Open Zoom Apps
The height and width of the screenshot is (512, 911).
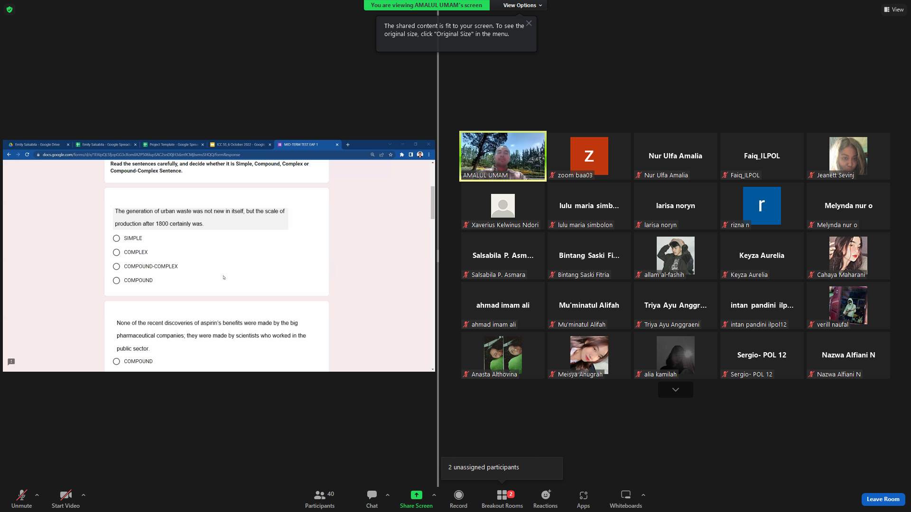tap(583, 499)
